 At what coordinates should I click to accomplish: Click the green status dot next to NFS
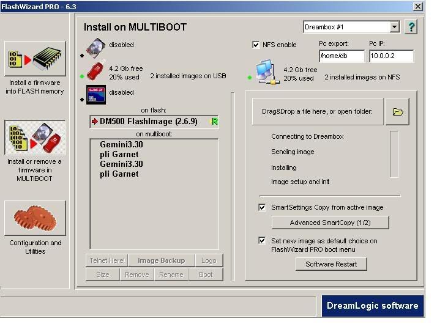pyautogui.click(x=250, y=77)
